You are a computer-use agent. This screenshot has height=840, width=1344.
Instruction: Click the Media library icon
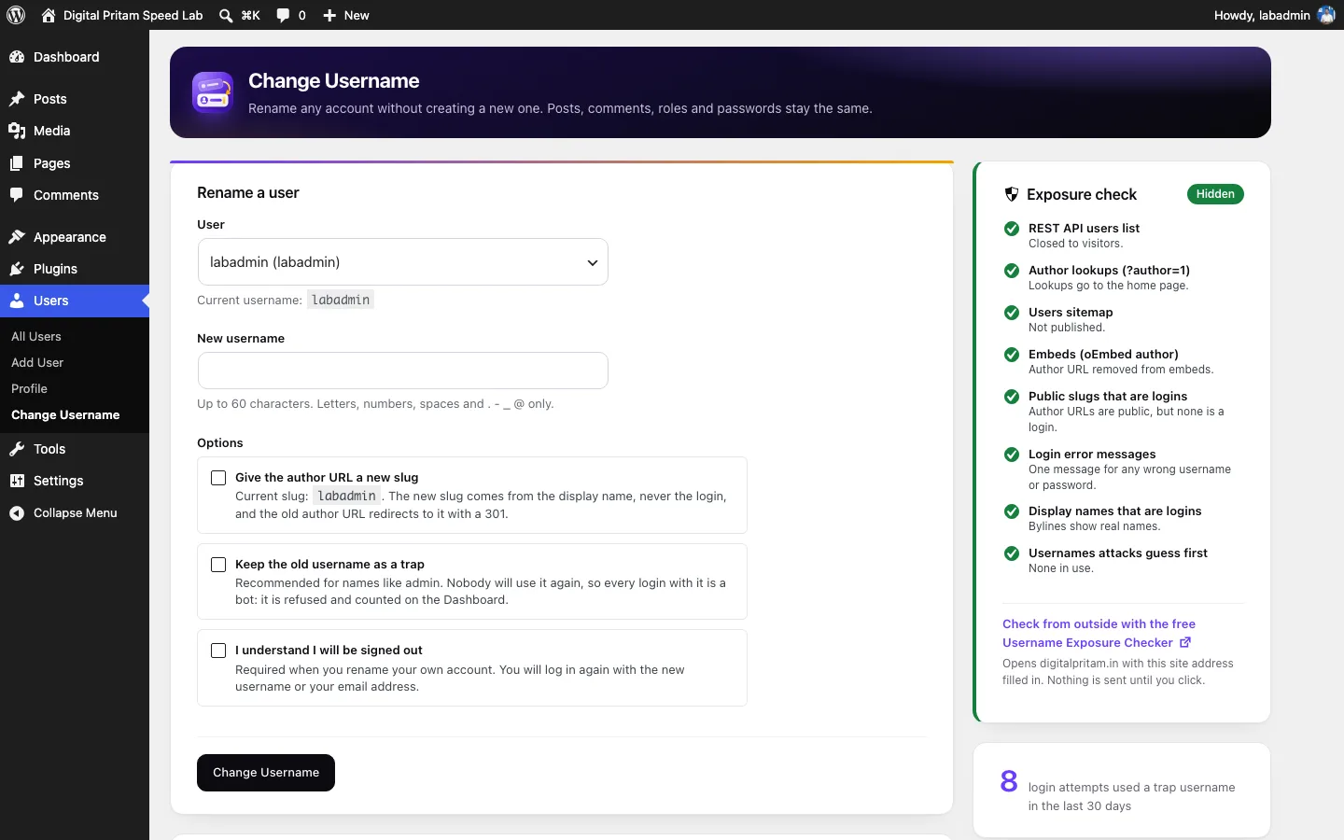pyautogui.click(x=17, y=131)
